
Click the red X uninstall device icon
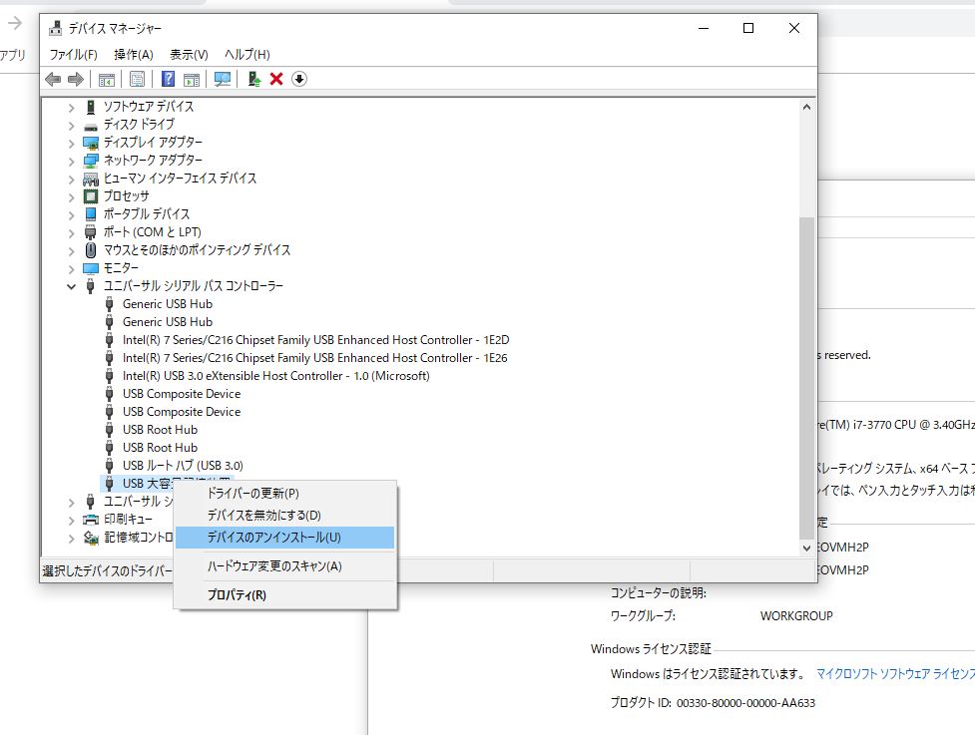(275, 79)
